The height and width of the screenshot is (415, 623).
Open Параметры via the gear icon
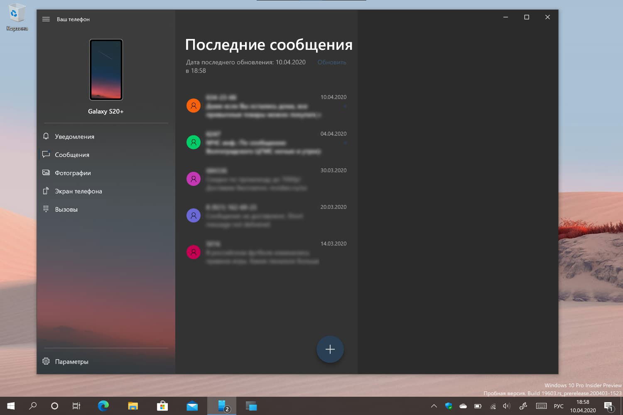[x=46, y=361]
